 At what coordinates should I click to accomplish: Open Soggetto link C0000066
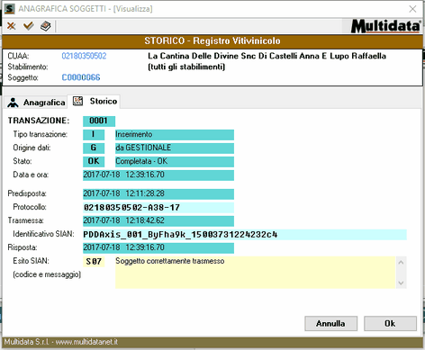81,77
